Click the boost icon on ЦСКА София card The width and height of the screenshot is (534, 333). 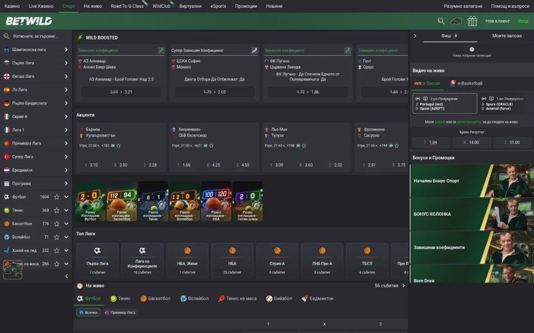point(254,51)
